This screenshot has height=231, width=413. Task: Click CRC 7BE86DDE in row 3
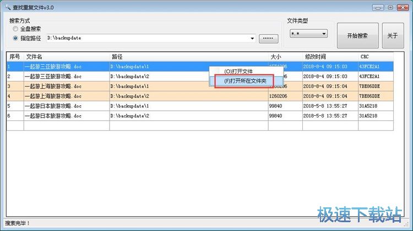click(369, 86)
